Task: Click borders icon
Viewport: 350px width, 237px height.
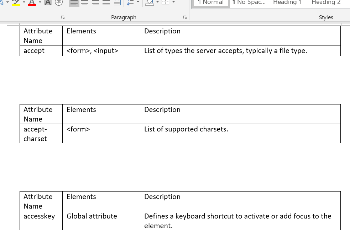Action: pos(166,3)
